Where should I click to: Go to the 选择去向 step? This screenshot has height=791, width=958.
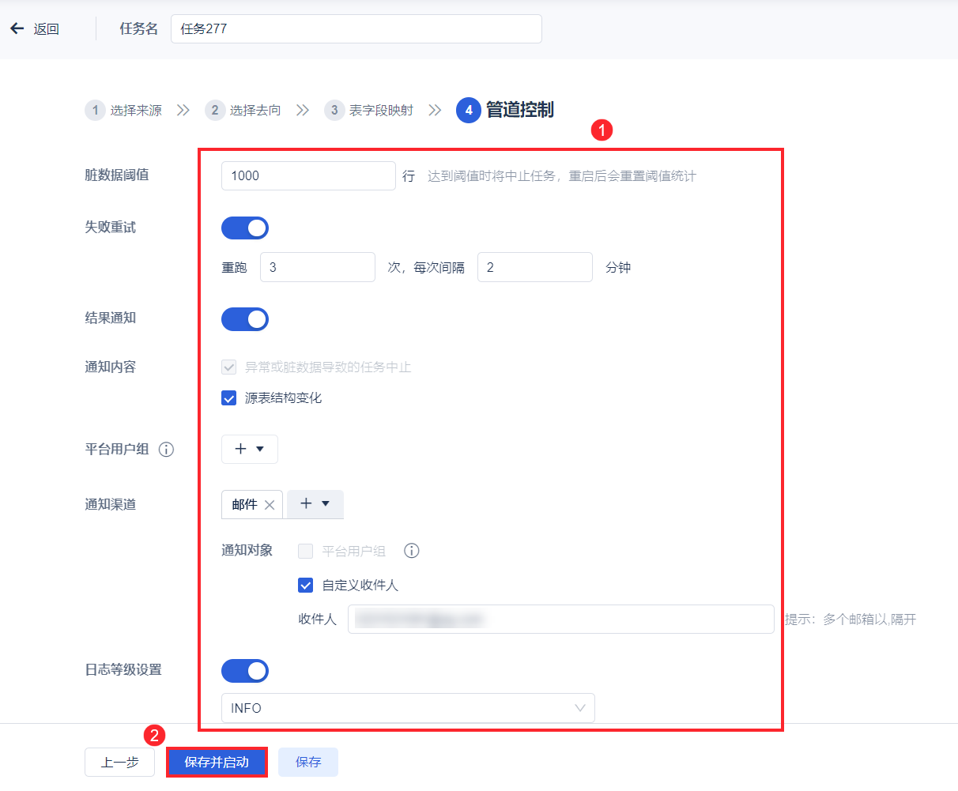[255, 111]
